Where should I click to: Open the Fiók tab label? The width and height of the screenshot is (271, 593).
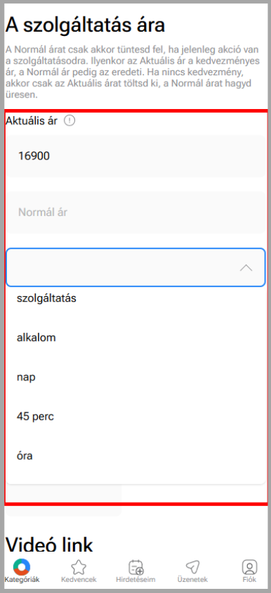[x=250, y=580]
